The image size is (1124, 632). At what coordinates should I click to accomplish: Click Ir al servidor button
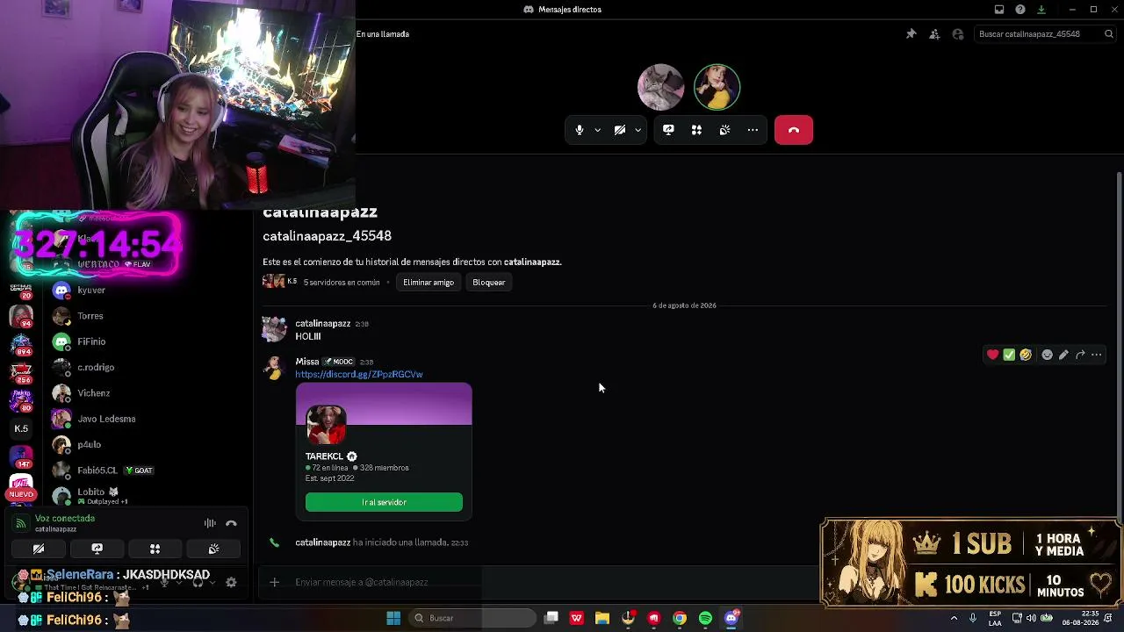[x=384, y=502]
